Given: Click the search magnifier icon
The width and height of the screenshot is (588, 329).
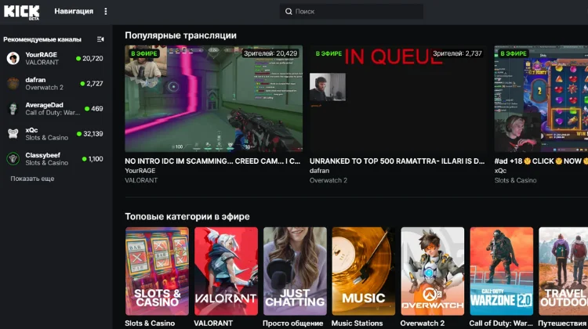Looking at the screenshot, I should pos(289,12).
